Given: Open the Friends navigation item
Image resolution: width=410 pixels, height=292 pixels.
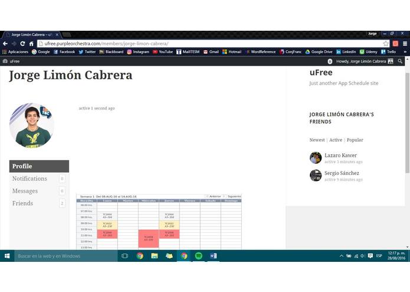Looking at the screenshot, I should pyautogui.click(x=39, y=203).
